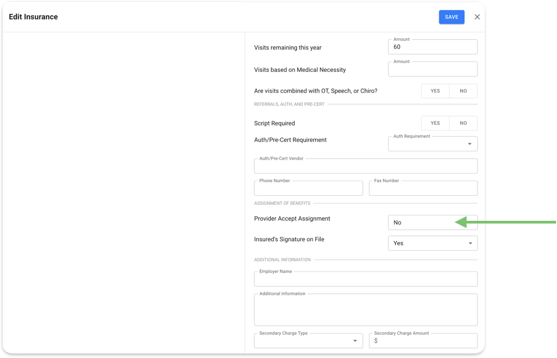Viewport: 557px width, 358px height.
Task: Toggle Script Required to No
Action: (x=463, y=123)
